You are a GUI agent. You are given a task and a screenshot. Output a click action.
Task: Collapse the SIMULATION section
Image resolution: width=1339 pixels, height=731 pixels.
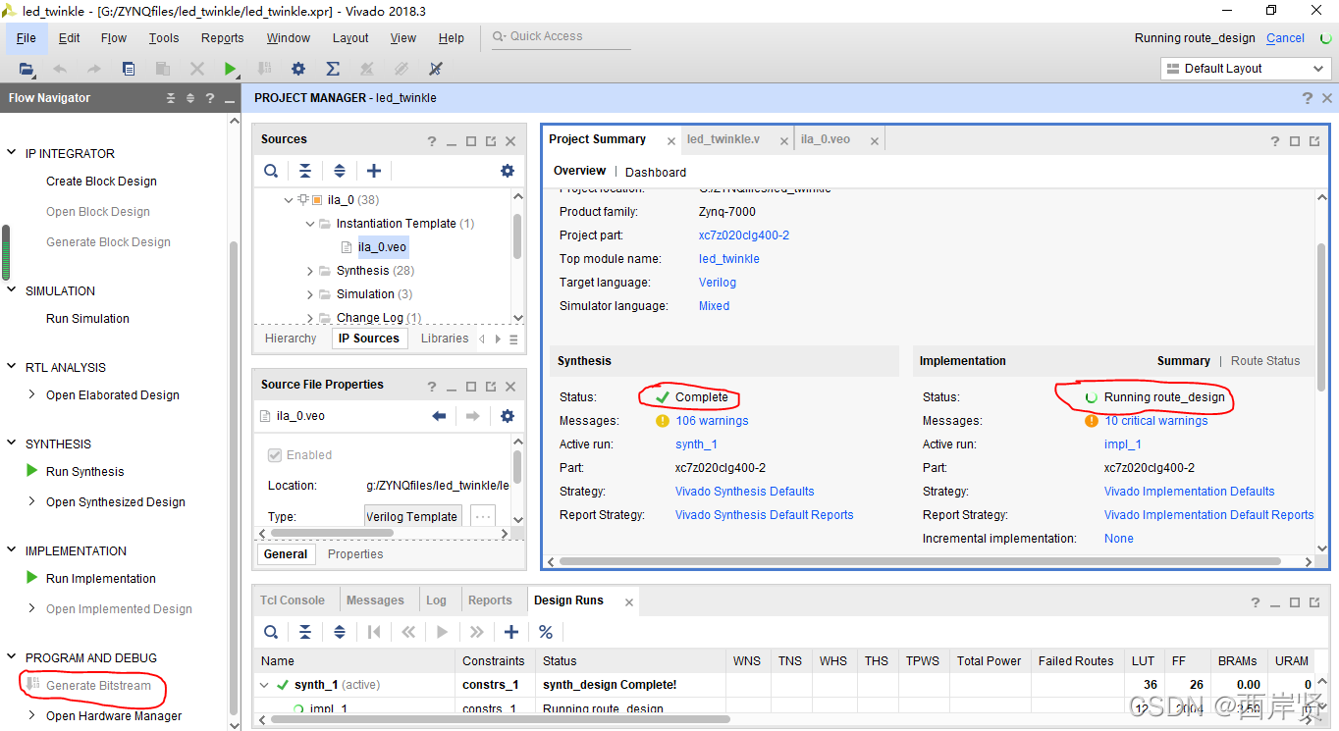(x=12, y=290)
